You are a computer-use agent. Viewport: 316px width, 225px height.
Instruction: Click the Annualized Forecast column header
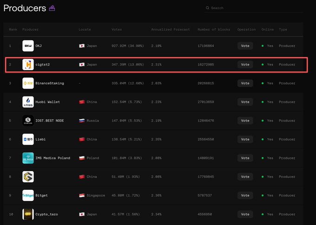[171, 29]
